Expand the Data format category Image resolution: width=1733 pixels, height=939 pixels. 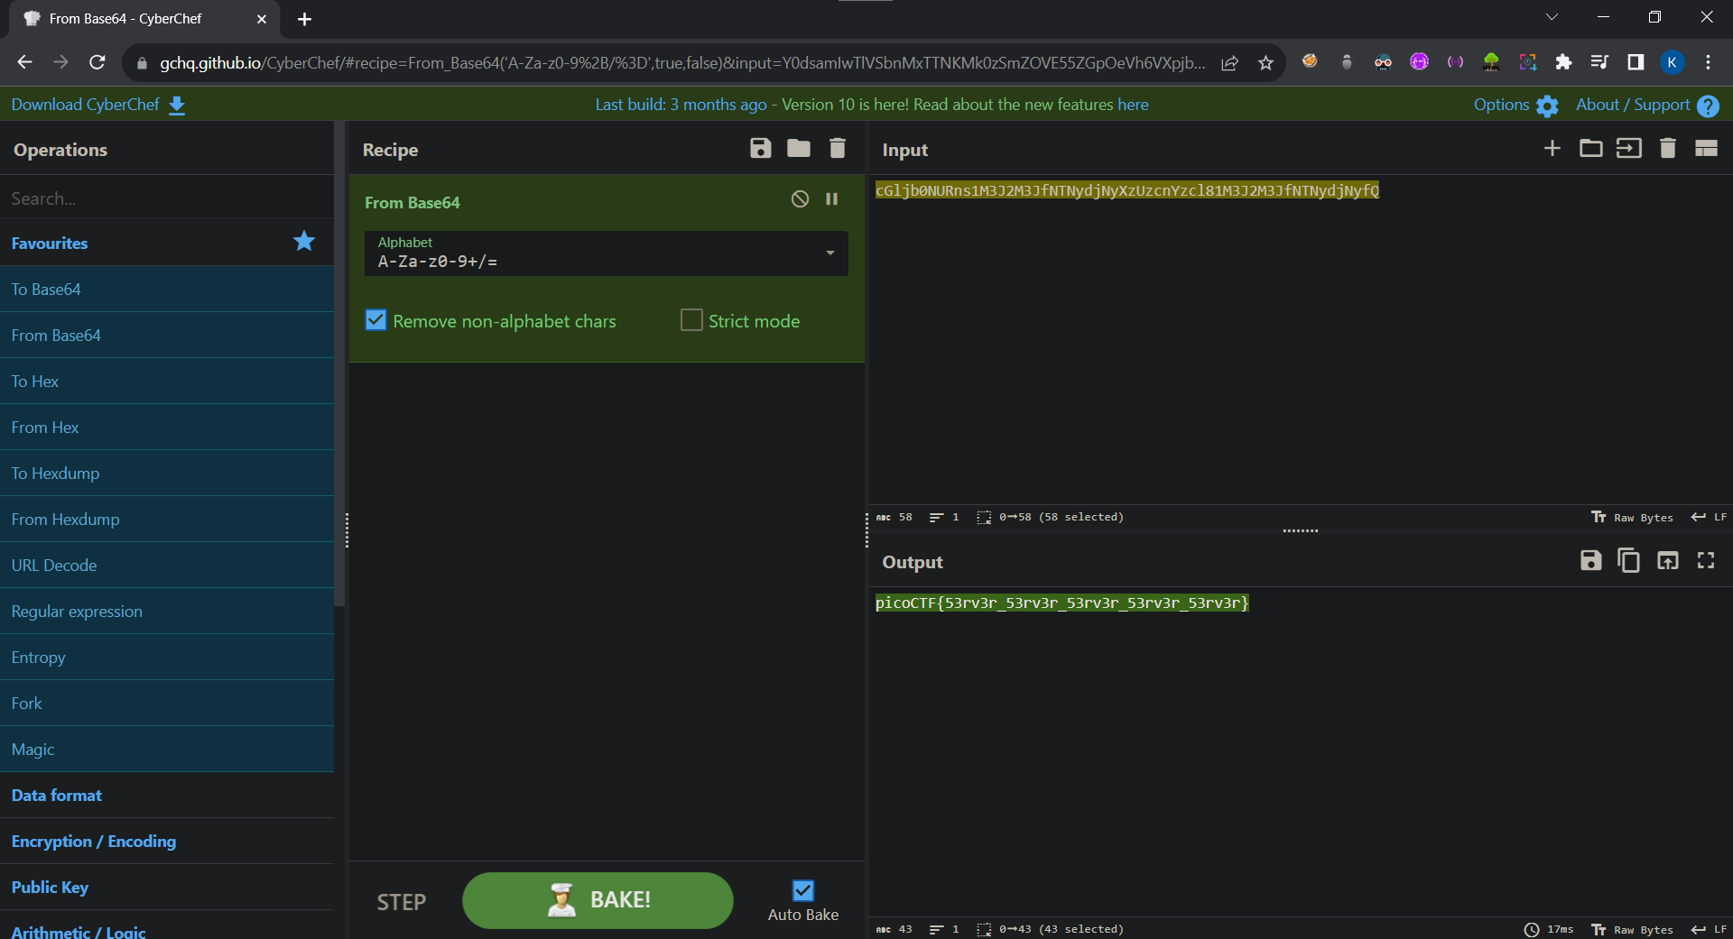(57, 796)
